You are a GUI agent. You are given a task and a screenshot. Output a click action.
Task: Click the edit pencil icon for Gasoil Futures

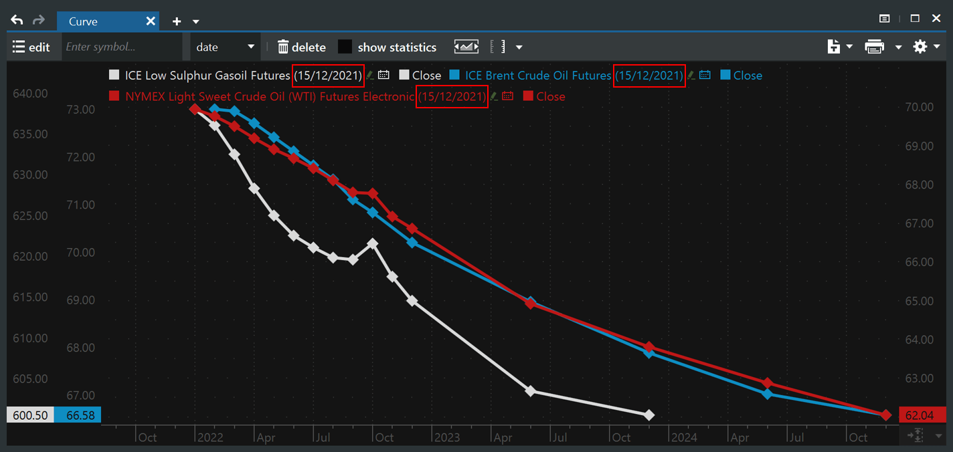point(370,75)
